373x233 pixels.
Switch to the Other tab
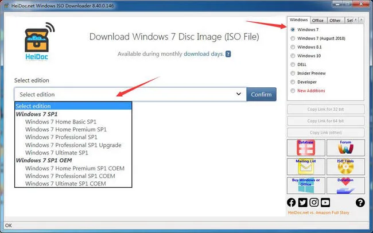[x=335, y=21]
